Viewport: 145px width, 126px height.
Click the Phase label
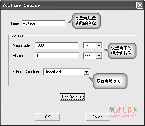pyautogui.click(x=18, y=56)
